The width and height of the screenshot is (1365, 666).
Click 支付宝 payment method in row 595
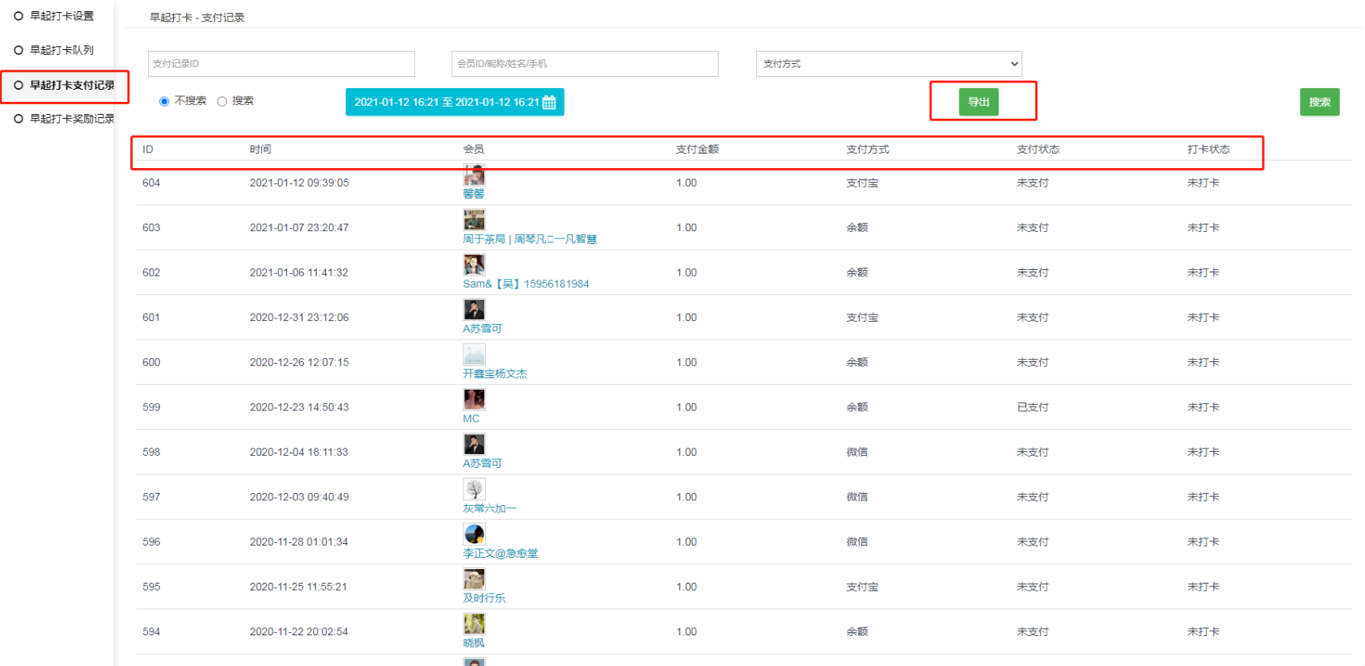[862, 587]
